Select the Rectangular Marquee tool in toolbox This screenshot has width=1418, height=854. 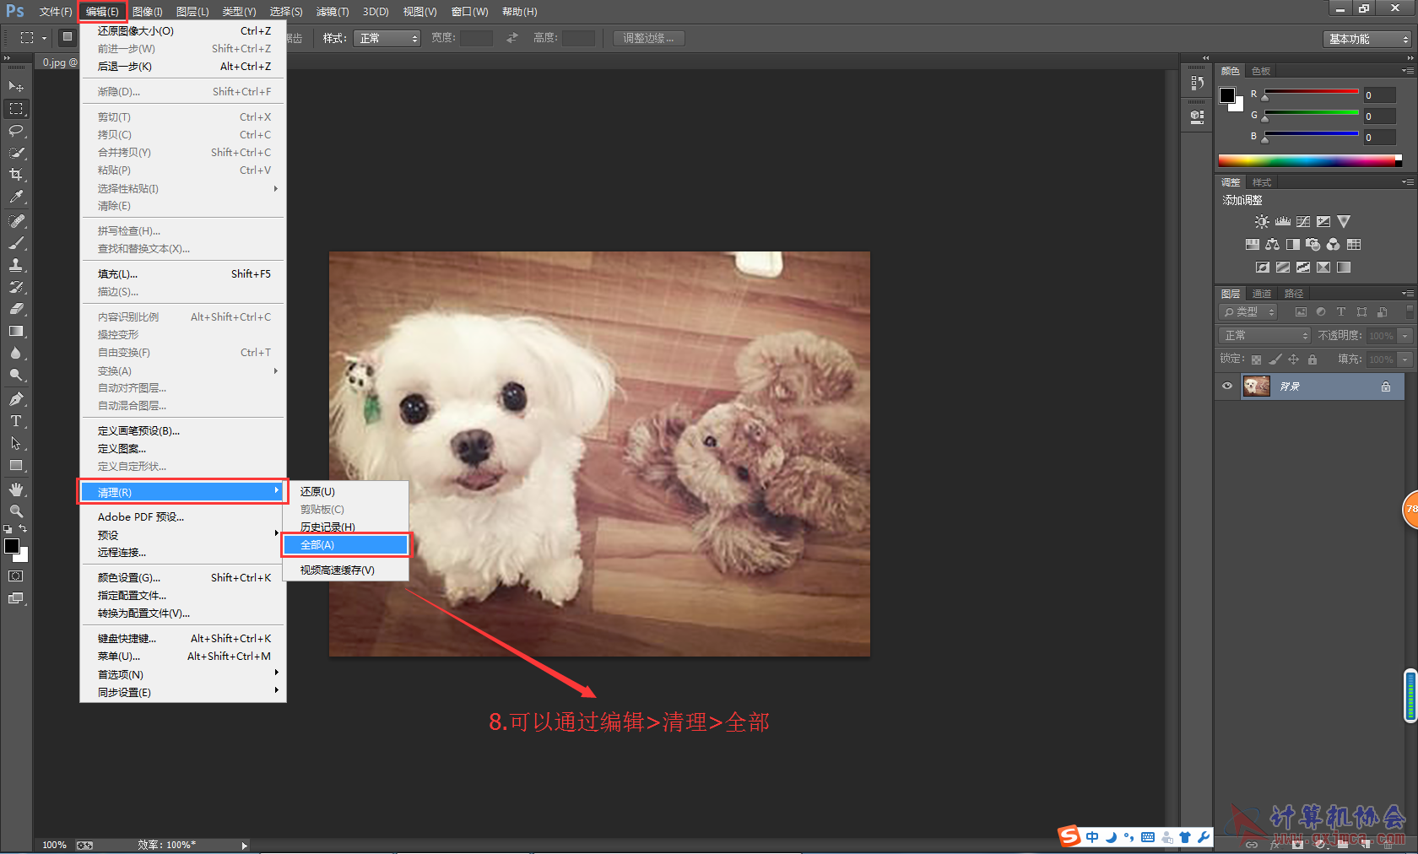tap(16, 109)
